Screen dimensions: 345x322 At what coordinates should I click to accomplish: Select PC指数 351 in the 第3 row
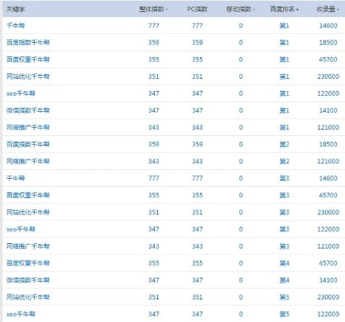(x=197, y=213)
